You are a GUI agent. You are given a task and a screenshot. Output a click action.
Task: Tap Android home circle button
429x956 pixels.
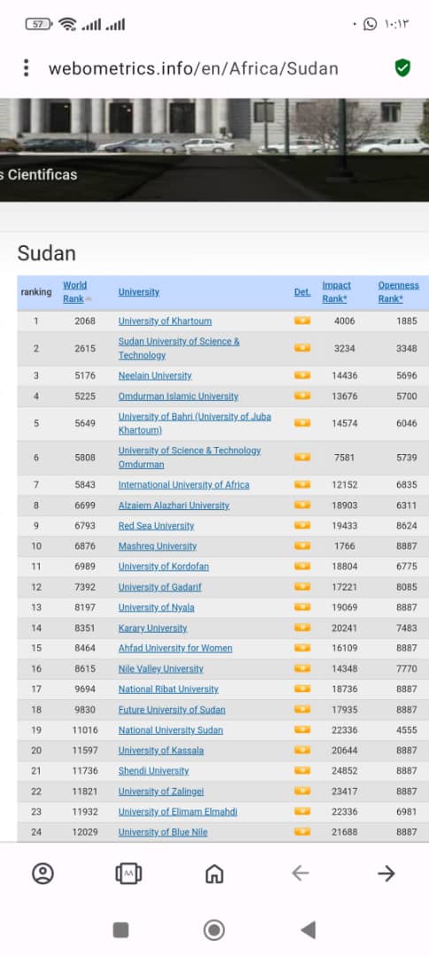tap(214, 929)
